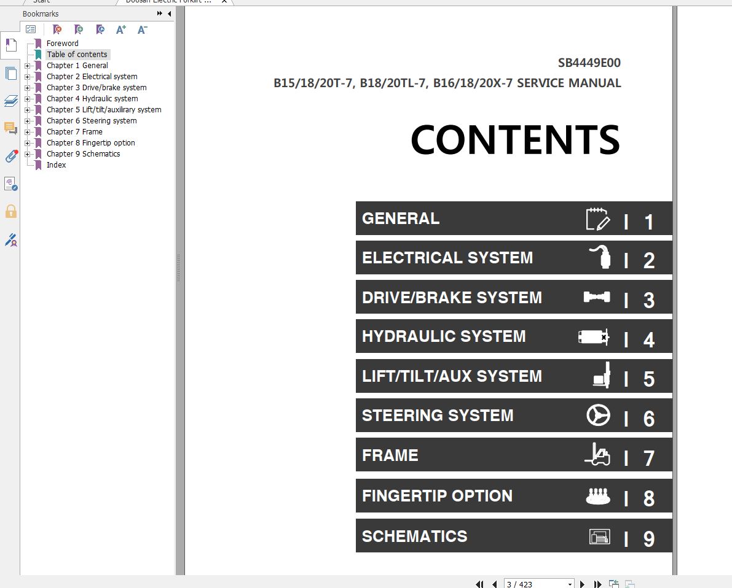The image size is (732, 588).
Task: Expand Chapter 5 Lift/tilt/auxiliary system bookmark
Action: point(27,110)
